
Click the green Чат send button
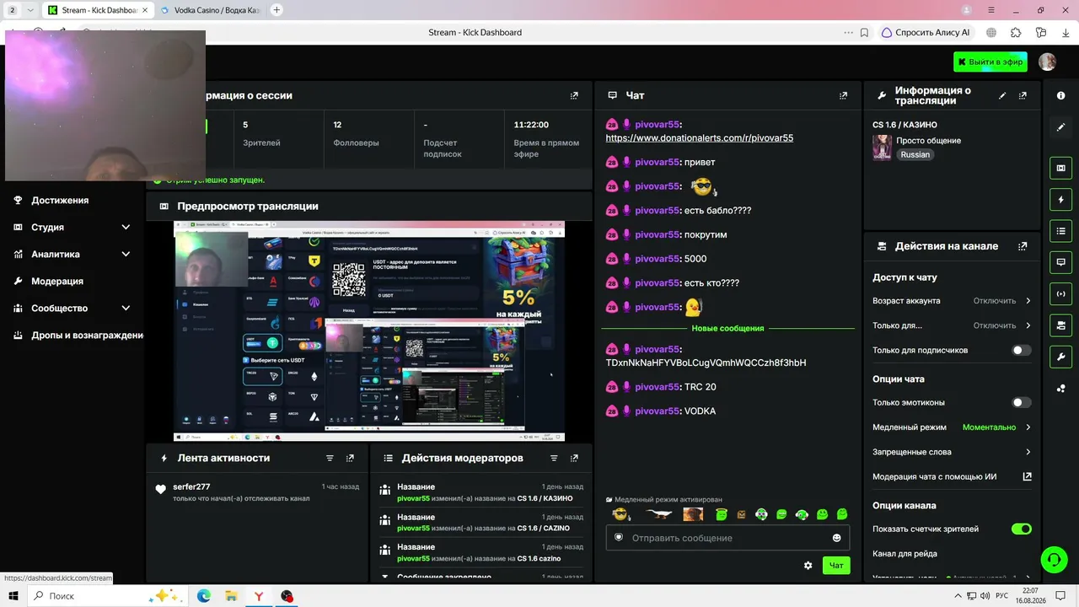point(836,566)
